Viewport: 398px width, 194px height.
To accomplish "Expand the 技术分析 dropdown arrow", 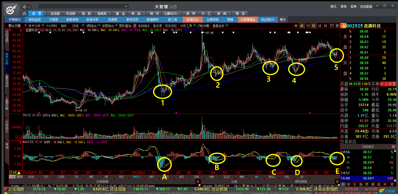I will [x=43, y=26].
